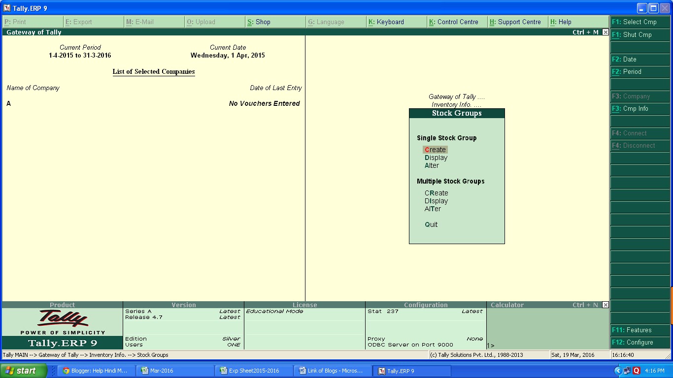Click 'ODBC Server on Port 9000' text
673x378 pixels.
[x=410, y=345]
